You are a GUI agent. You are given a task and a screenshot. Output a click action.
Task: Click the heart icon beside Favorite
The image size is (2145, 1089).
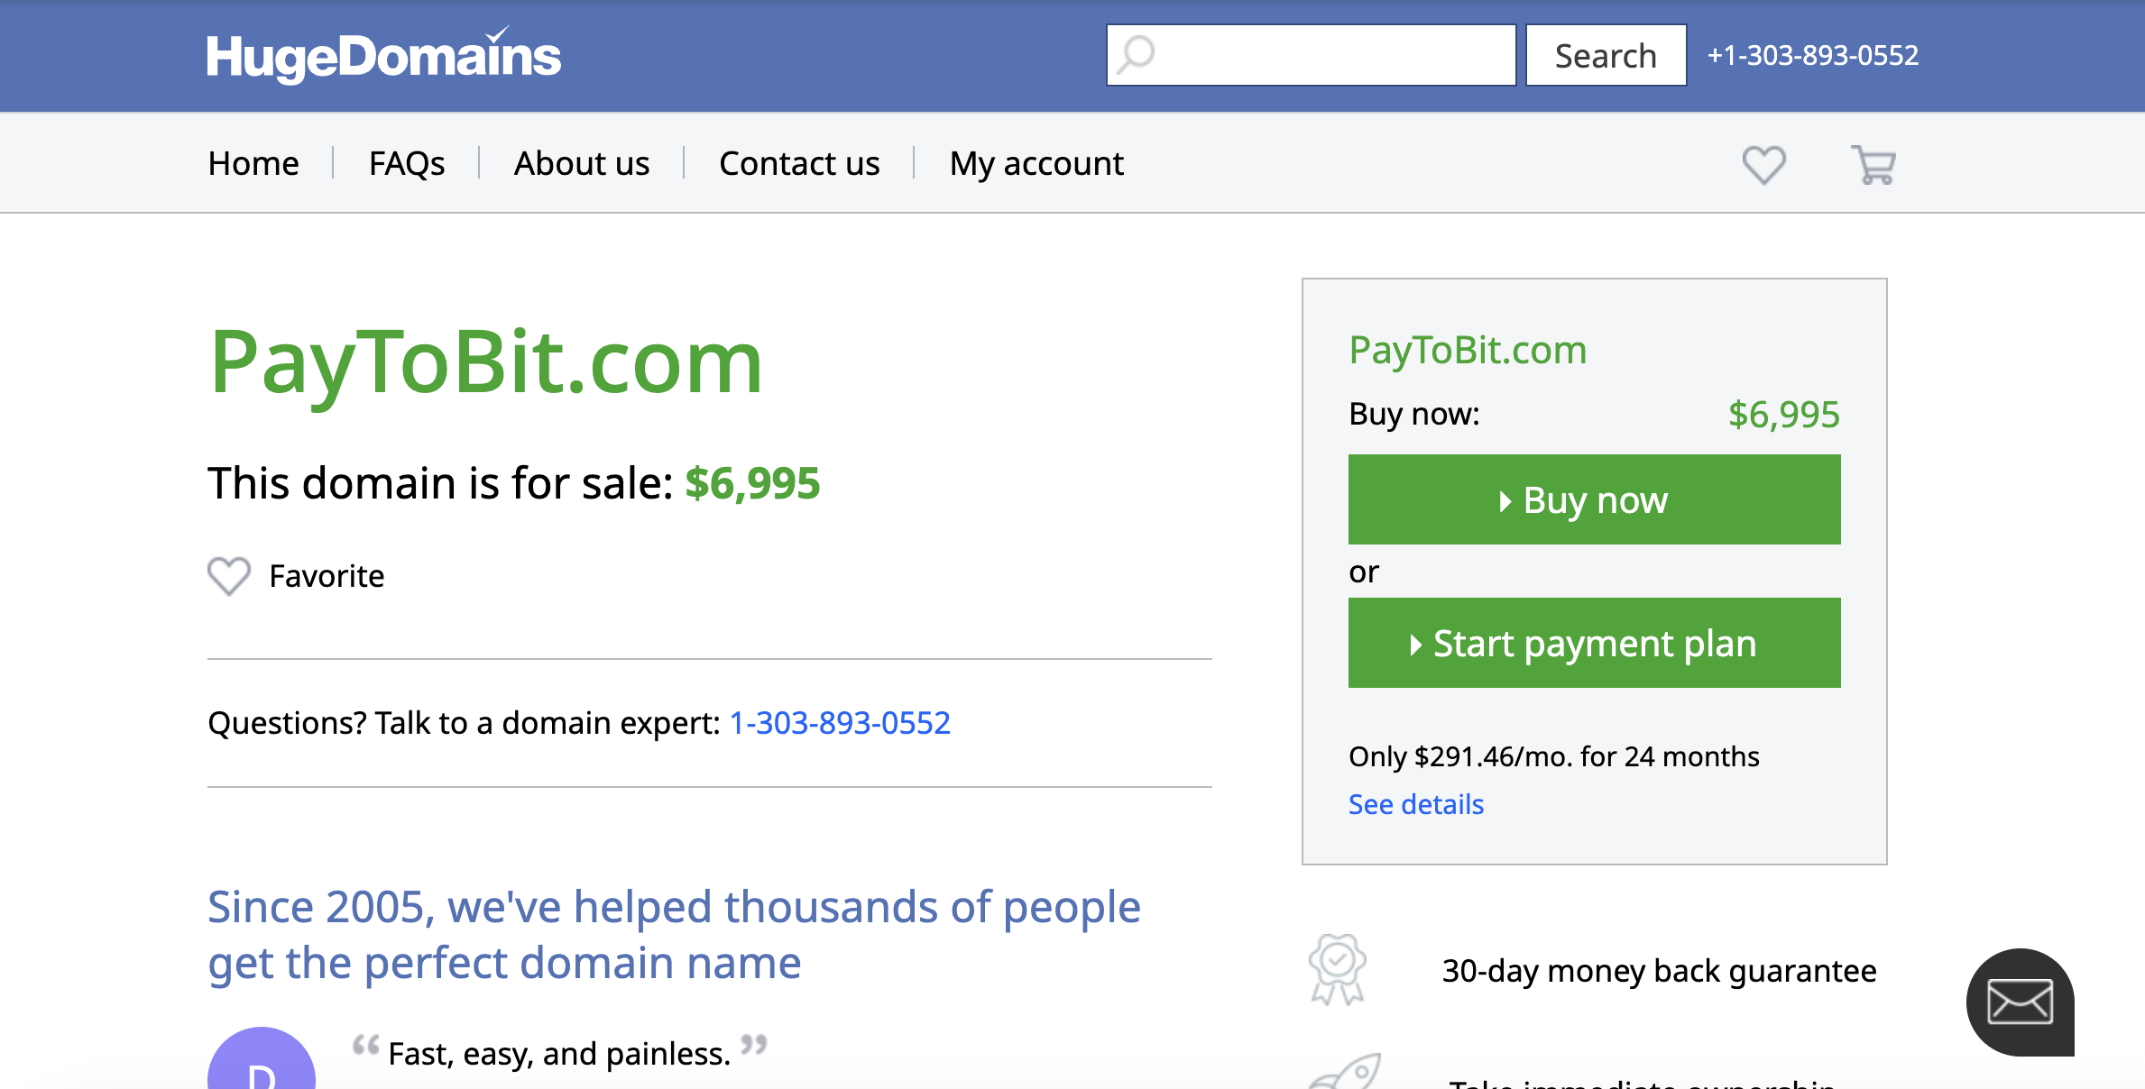pos(229,576)
